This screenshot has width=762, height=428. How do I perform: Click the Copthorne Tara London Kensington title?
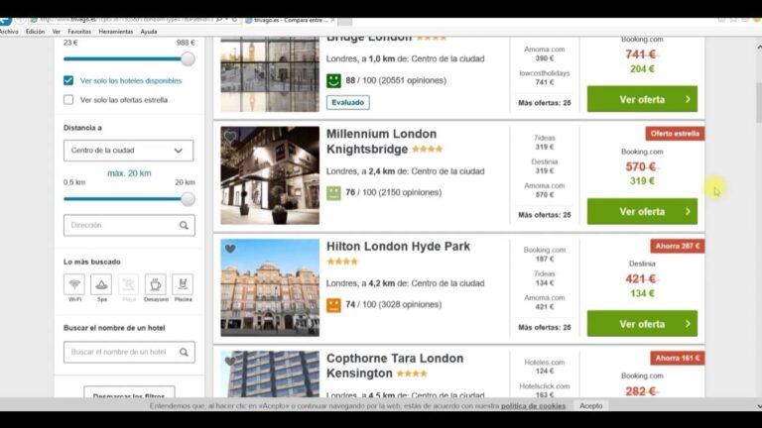(395, 366)
